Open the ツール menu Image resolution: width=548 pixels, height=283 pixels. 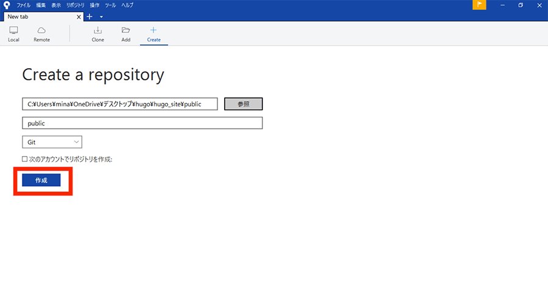pyautogui.click(x=110, y=5)
